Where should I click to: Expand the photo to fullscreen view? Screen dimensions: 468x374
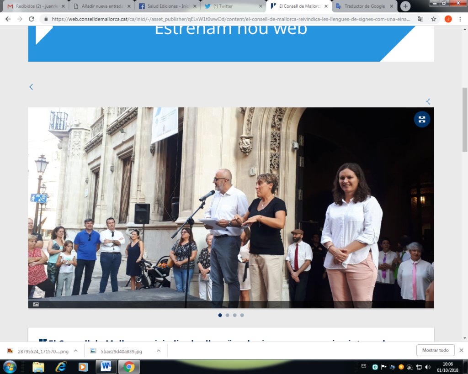(x=421, y=119)
